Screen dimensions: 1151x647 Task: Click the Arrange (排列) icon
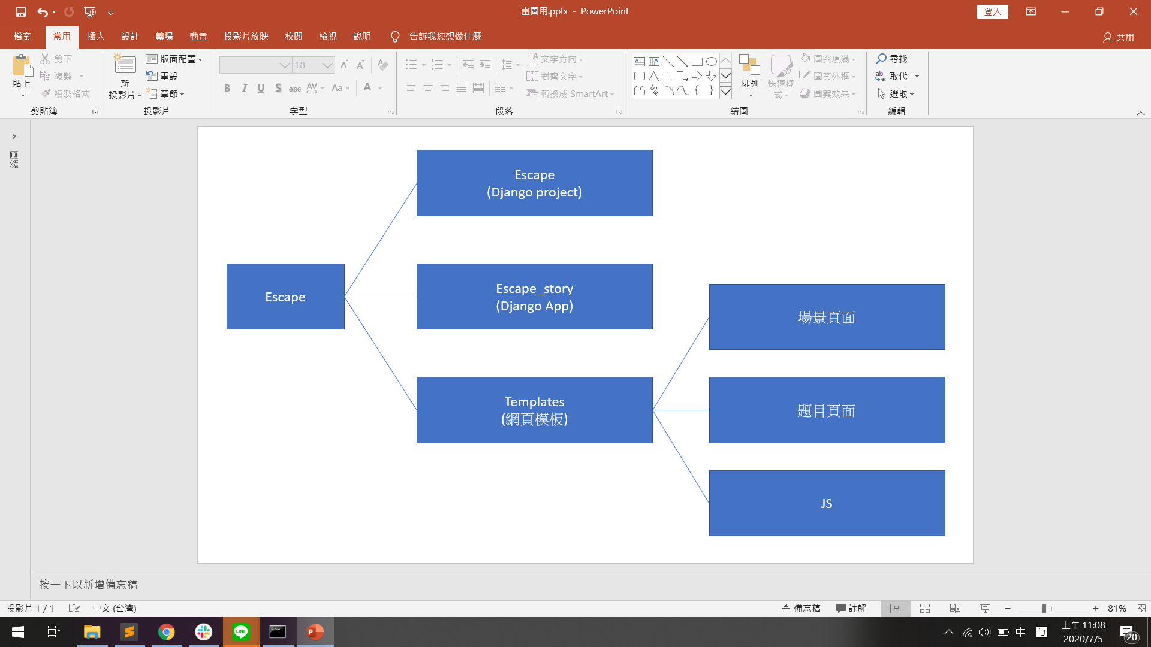[x=749, y=65]
